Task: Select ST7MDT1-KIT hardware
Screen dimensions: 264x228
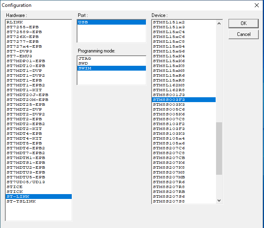Action: [39, 90]
